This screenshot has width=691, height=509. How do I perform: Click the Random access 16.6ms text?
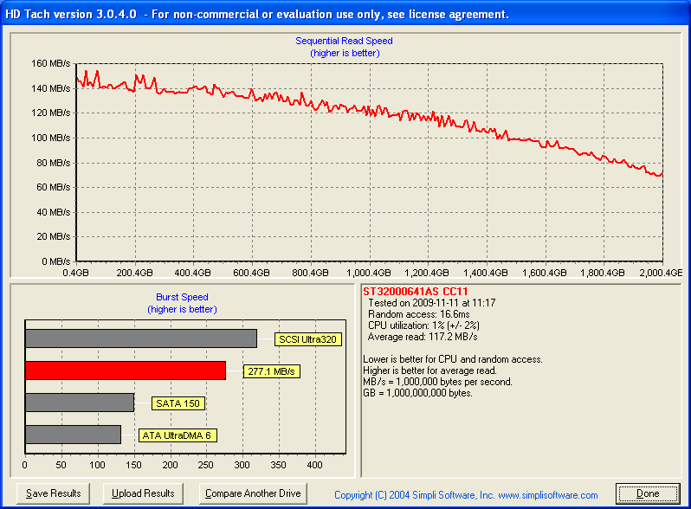(x=418, y=314)
